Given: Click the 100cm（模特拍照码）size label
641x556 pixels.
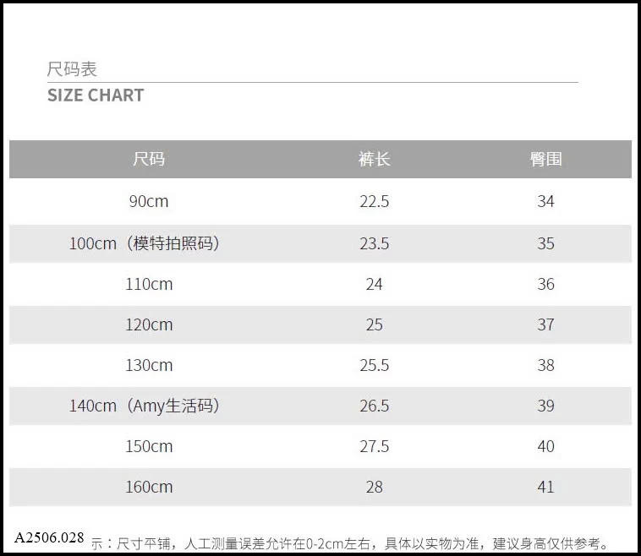Looking at the screenshot, I should click(x=145, y=243).
